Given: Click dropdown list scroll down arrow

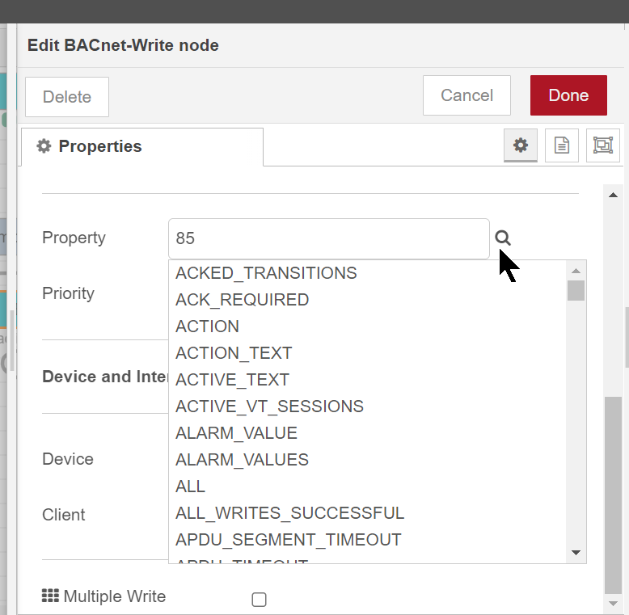Looking at the screenshot, I should 576,553.
